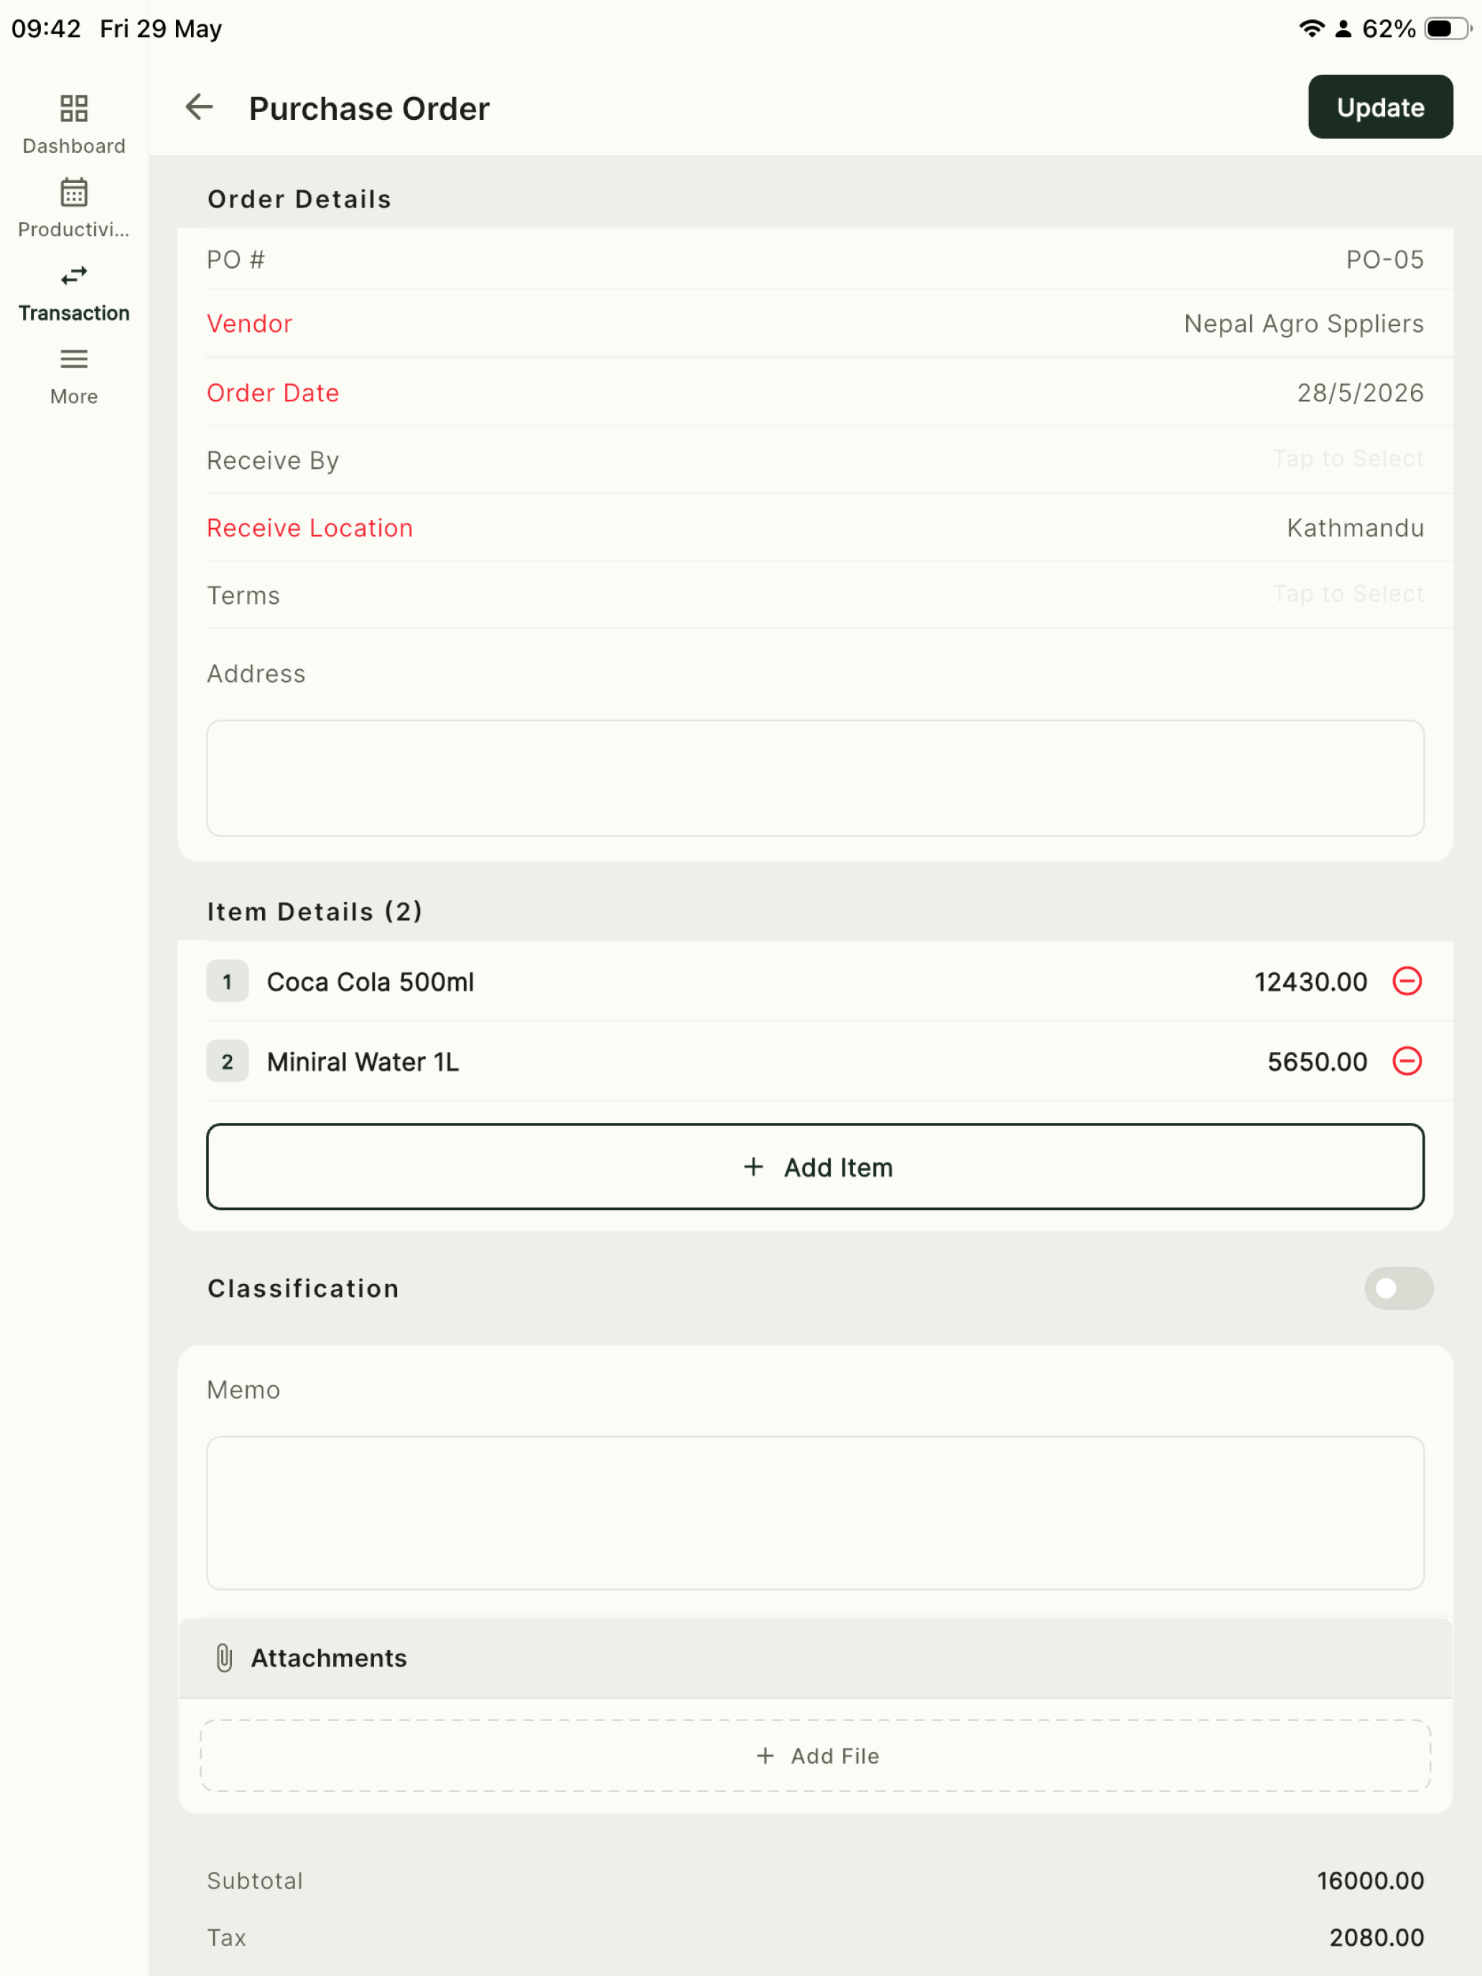Tap the Order Details heading
This screenshot has height=1976, width=1482.
299,198
